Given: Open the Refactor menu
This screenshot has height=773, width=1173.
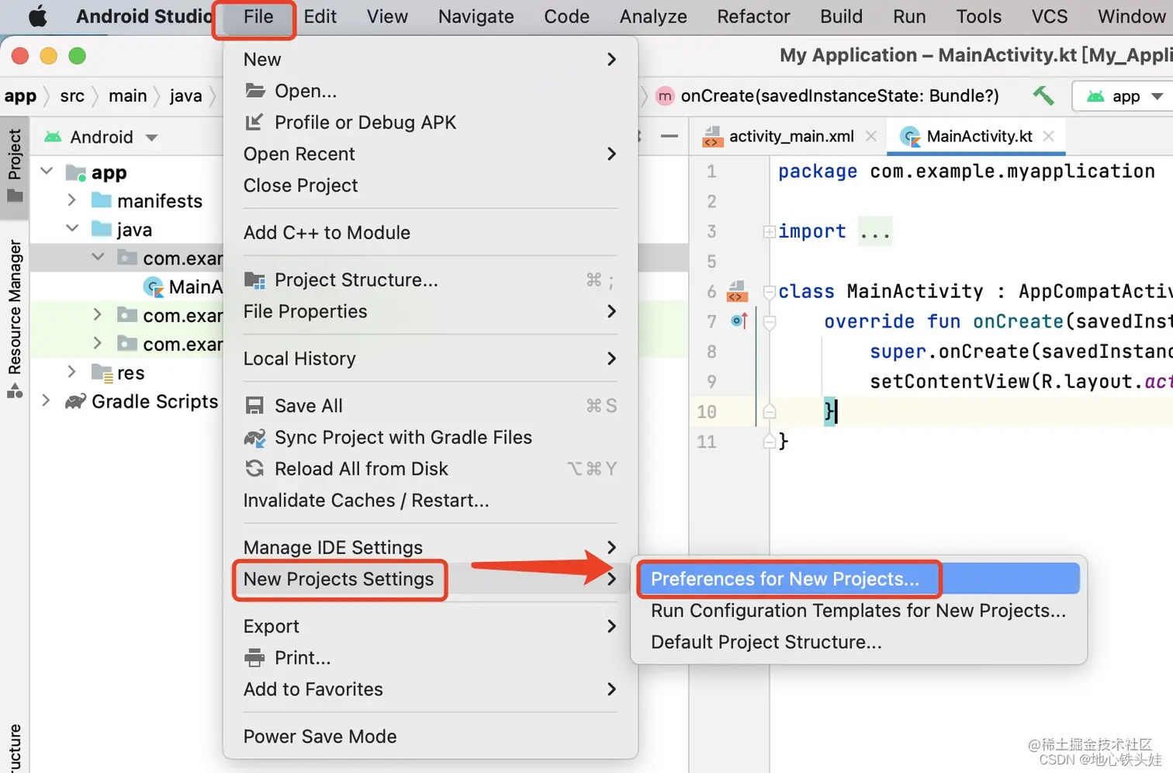Looking at the screenshot, I should pyautogui.click(x=753, y=16).
